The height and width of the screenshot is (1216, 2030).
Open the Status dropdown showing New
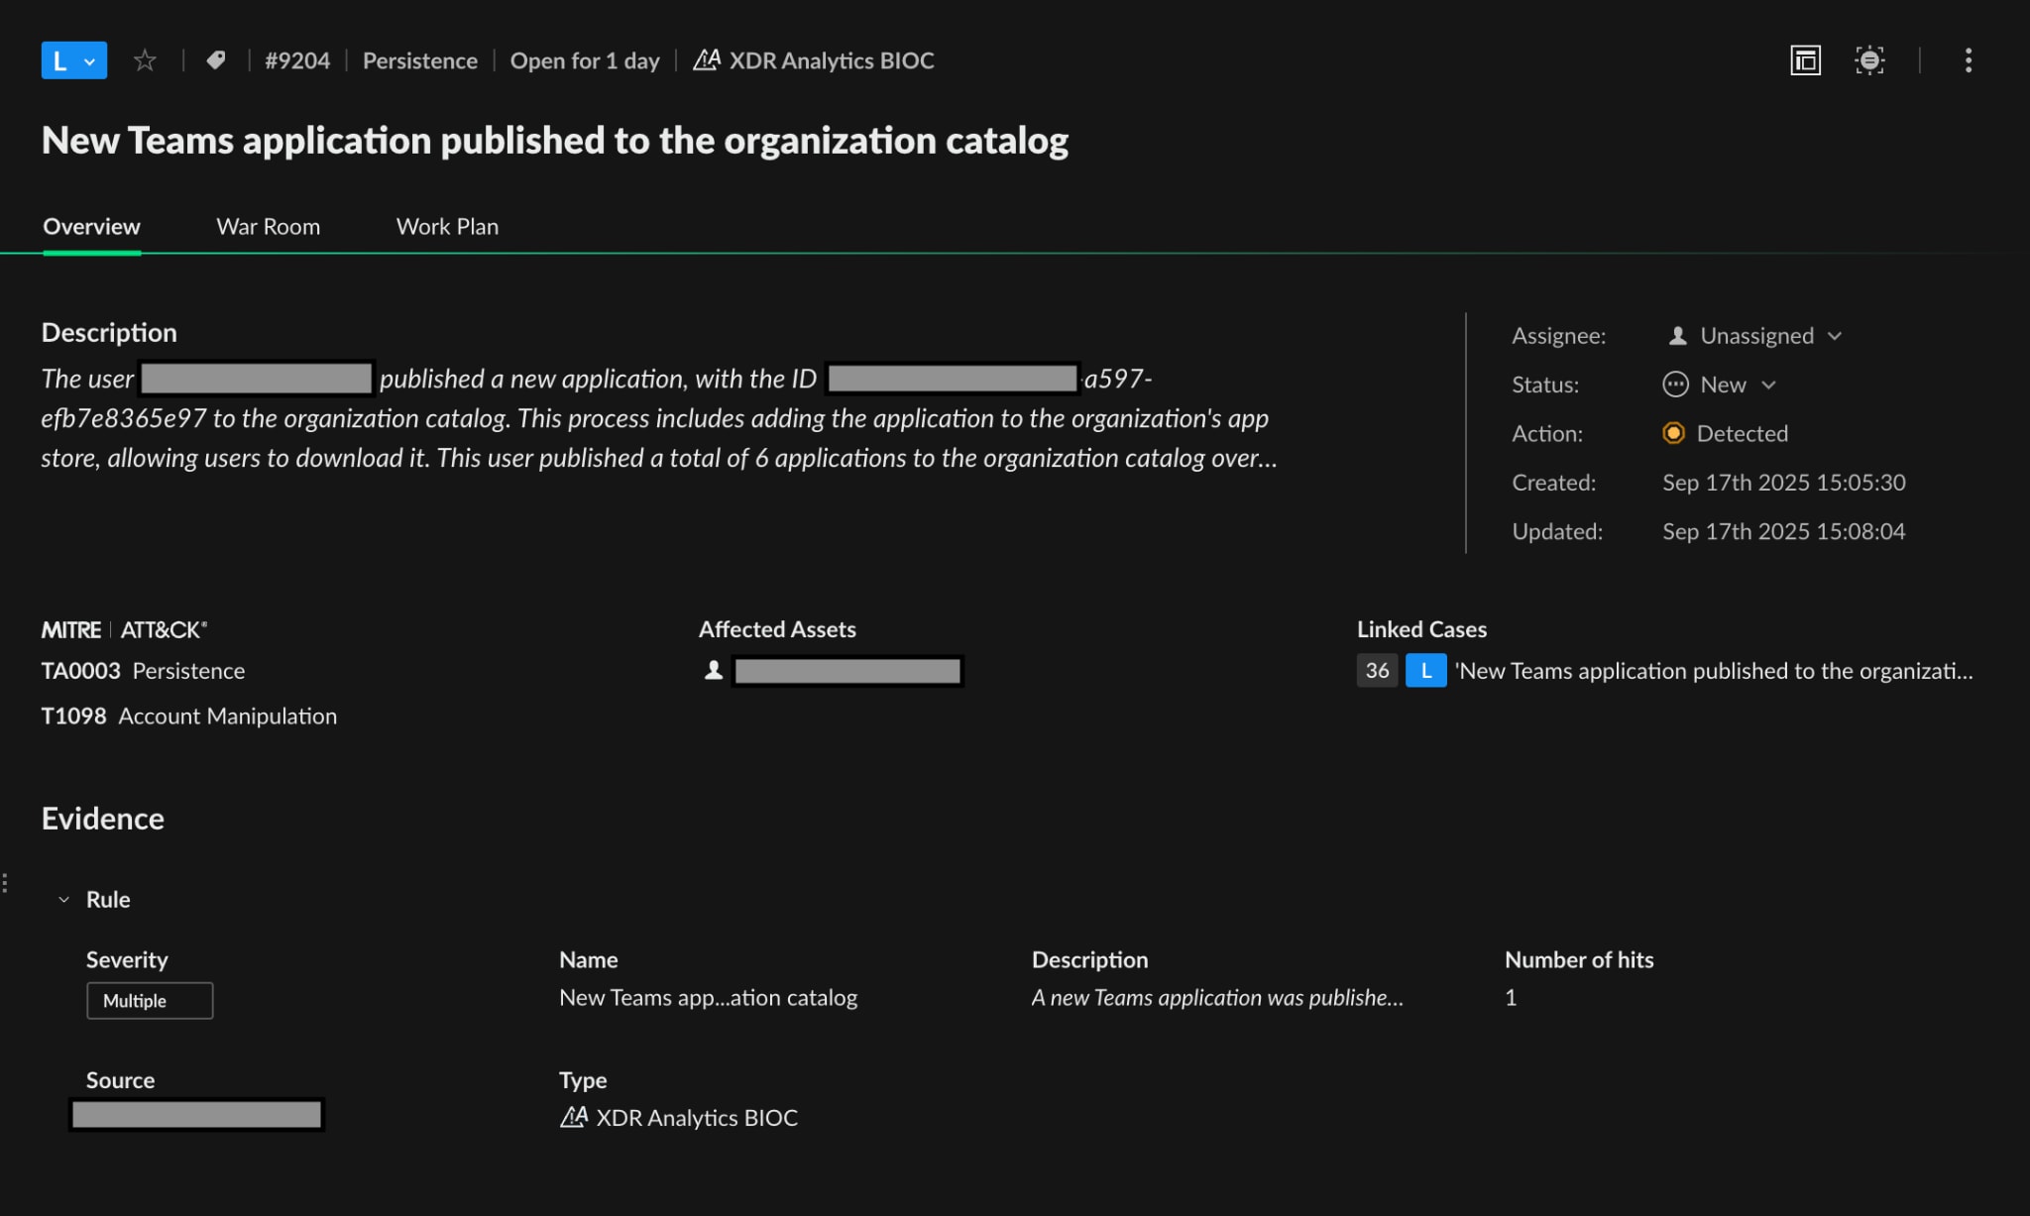(1770, 385)
